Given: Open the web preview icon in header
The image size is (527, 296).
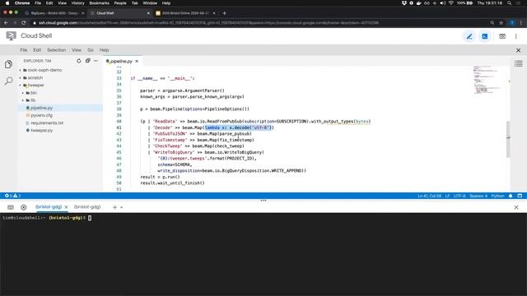Looking at the screenshot, I should [x=502, y=36].
